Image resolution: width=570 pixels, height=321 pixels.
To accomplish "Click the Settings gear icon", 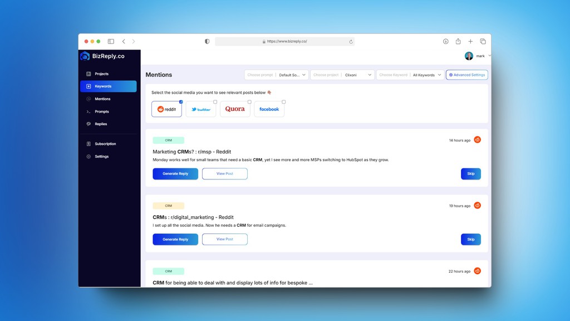I will click(89, 157).
